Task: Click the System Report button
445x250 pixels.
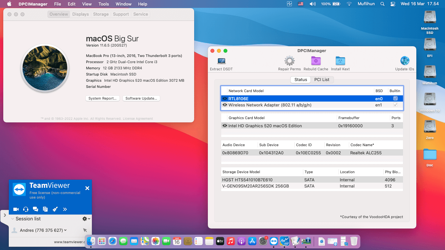Action: pyautogui.click(x=102, y=98)
